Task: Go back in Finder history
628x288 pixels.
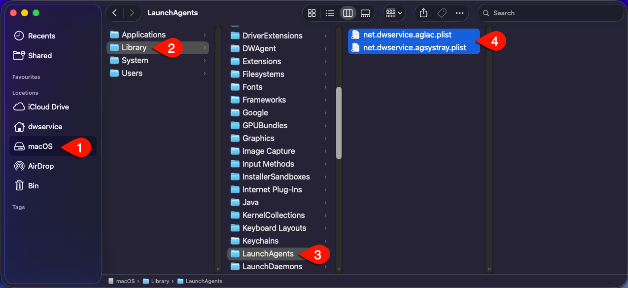Action: [x=114, y=13]
